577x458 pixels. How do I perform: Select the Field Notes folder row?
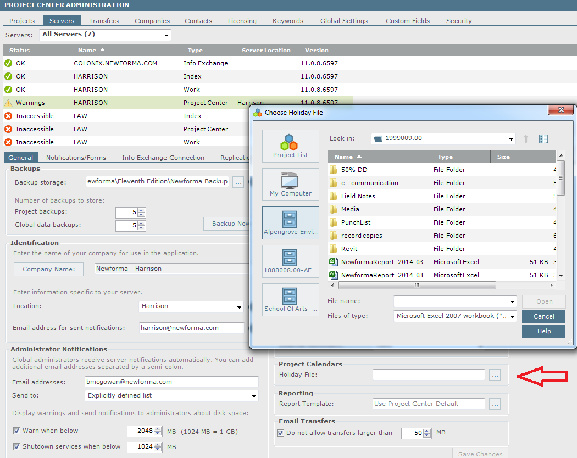(x=442, y=196)
